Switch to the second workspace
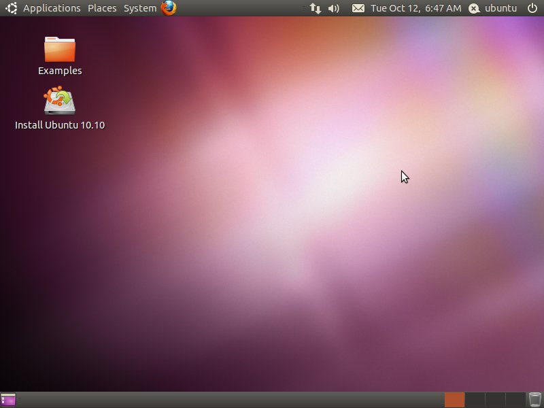This screenshot has width=544, height=408. coord(475,400)
